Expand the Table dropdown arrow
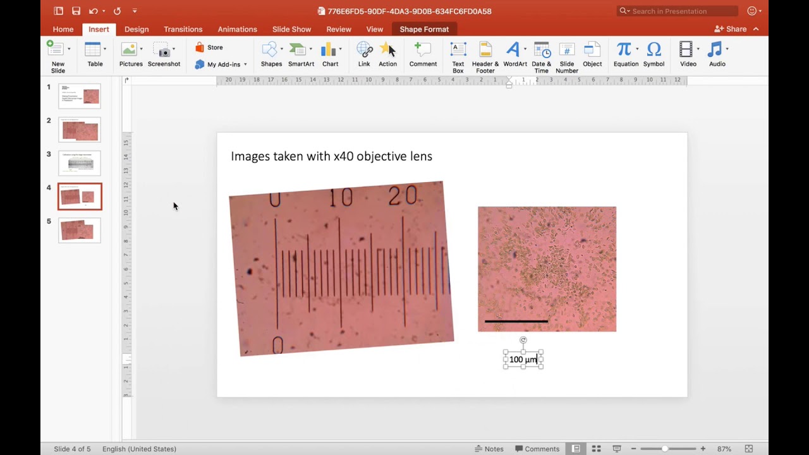Viewport: 809px width, 455px height. [x=105, y=49]
